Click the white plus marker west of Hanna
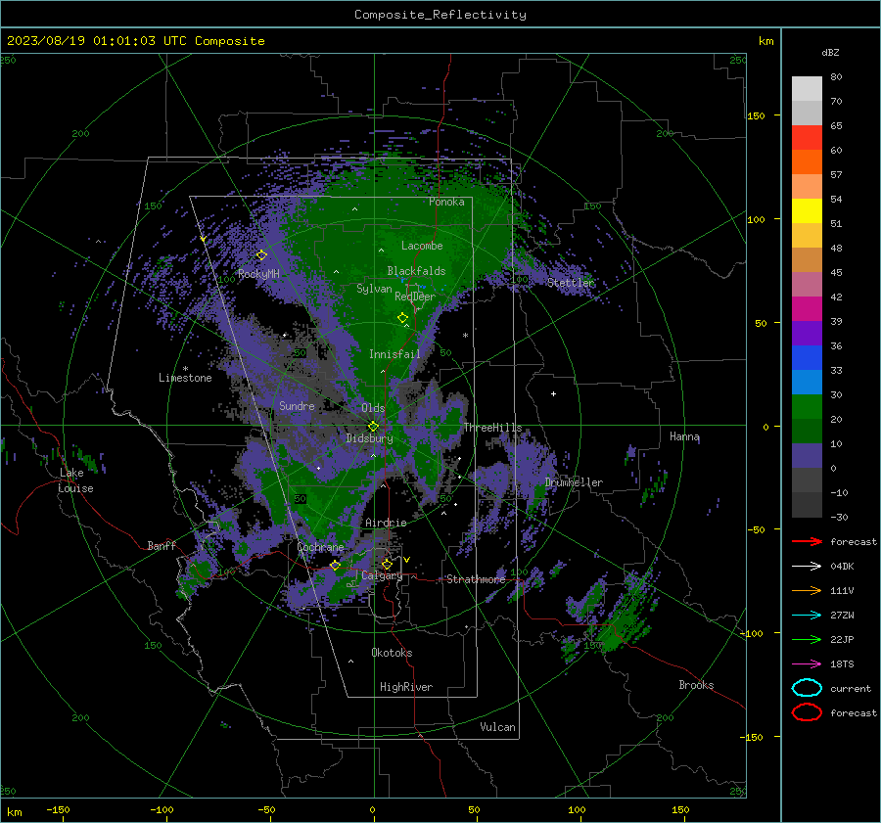This screenshot has height=823, width=881. pyautogui.click(x=553, y=393)
